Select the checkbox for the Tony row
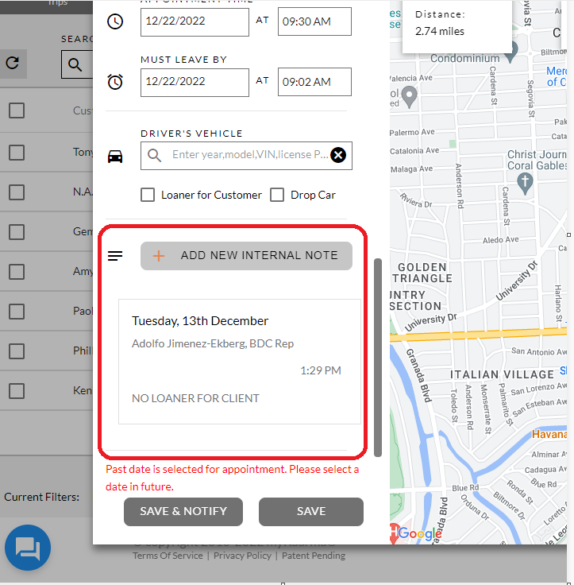574x585 pixels. point(17,153)
